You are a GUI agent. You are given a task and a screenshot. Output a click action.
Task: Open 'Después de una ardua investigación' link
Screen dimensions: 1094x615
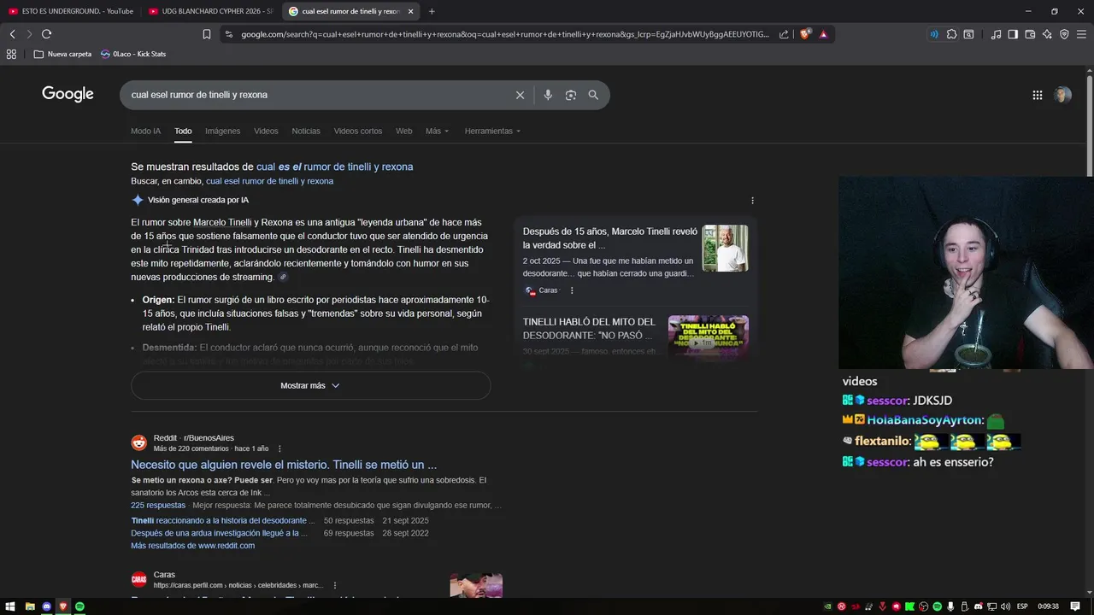[220, 533]
